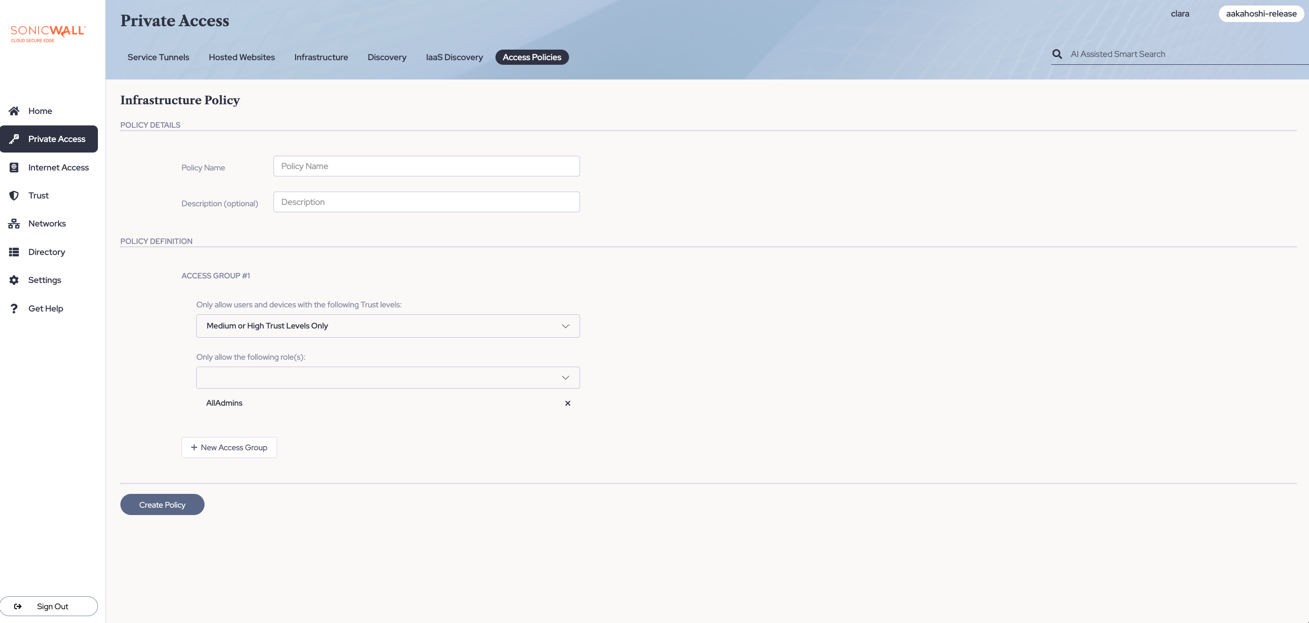Viewport: 1309px width, 623px height.
Task: Click the Directory list icon
Action: (14, 252)
